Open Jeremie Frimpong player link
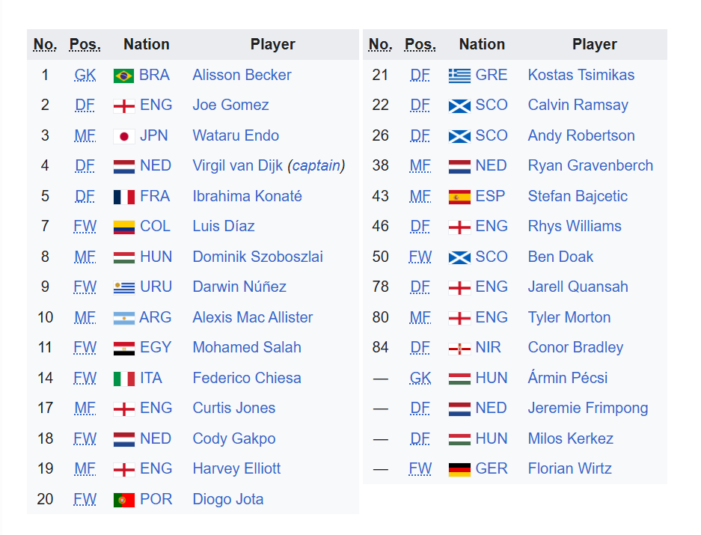 [x=588, y=408]
